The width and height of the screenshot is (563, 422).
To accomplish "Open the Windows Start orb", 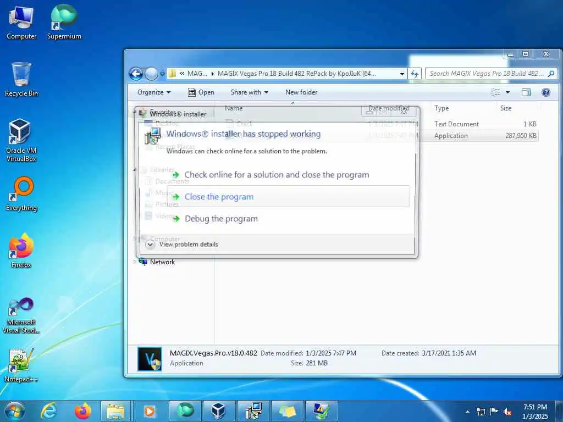I will click(x=15, y=411).
